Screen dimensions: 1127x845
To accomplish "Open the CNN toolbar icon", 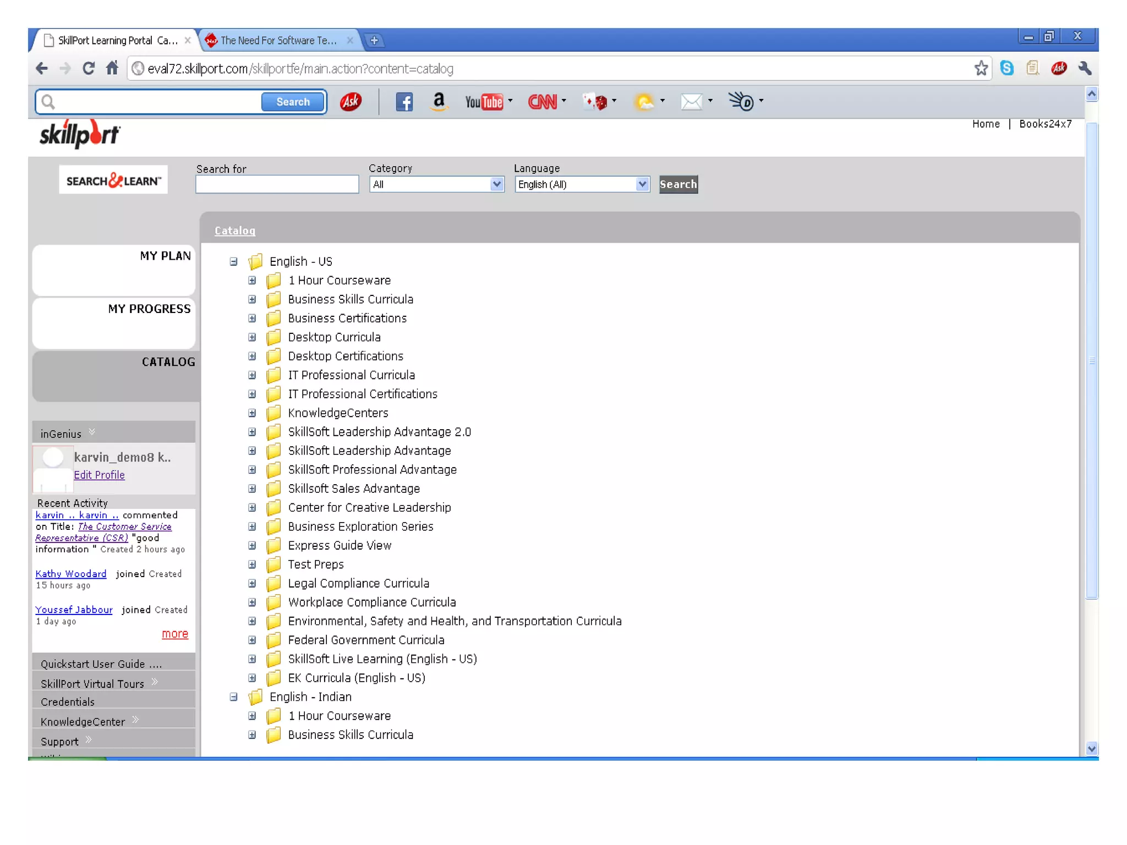I will 543,102.
